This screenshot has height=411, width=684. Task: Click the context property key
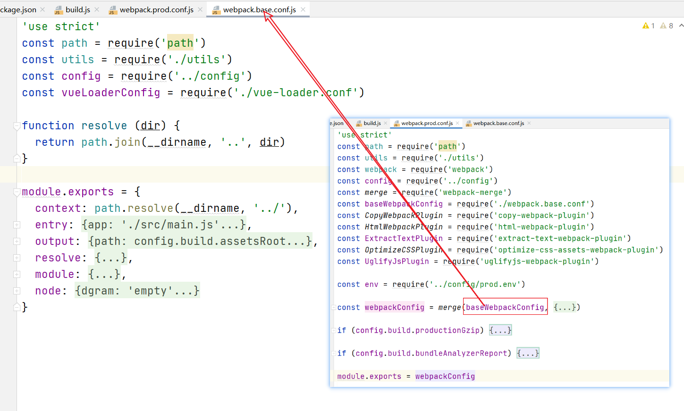58,208
